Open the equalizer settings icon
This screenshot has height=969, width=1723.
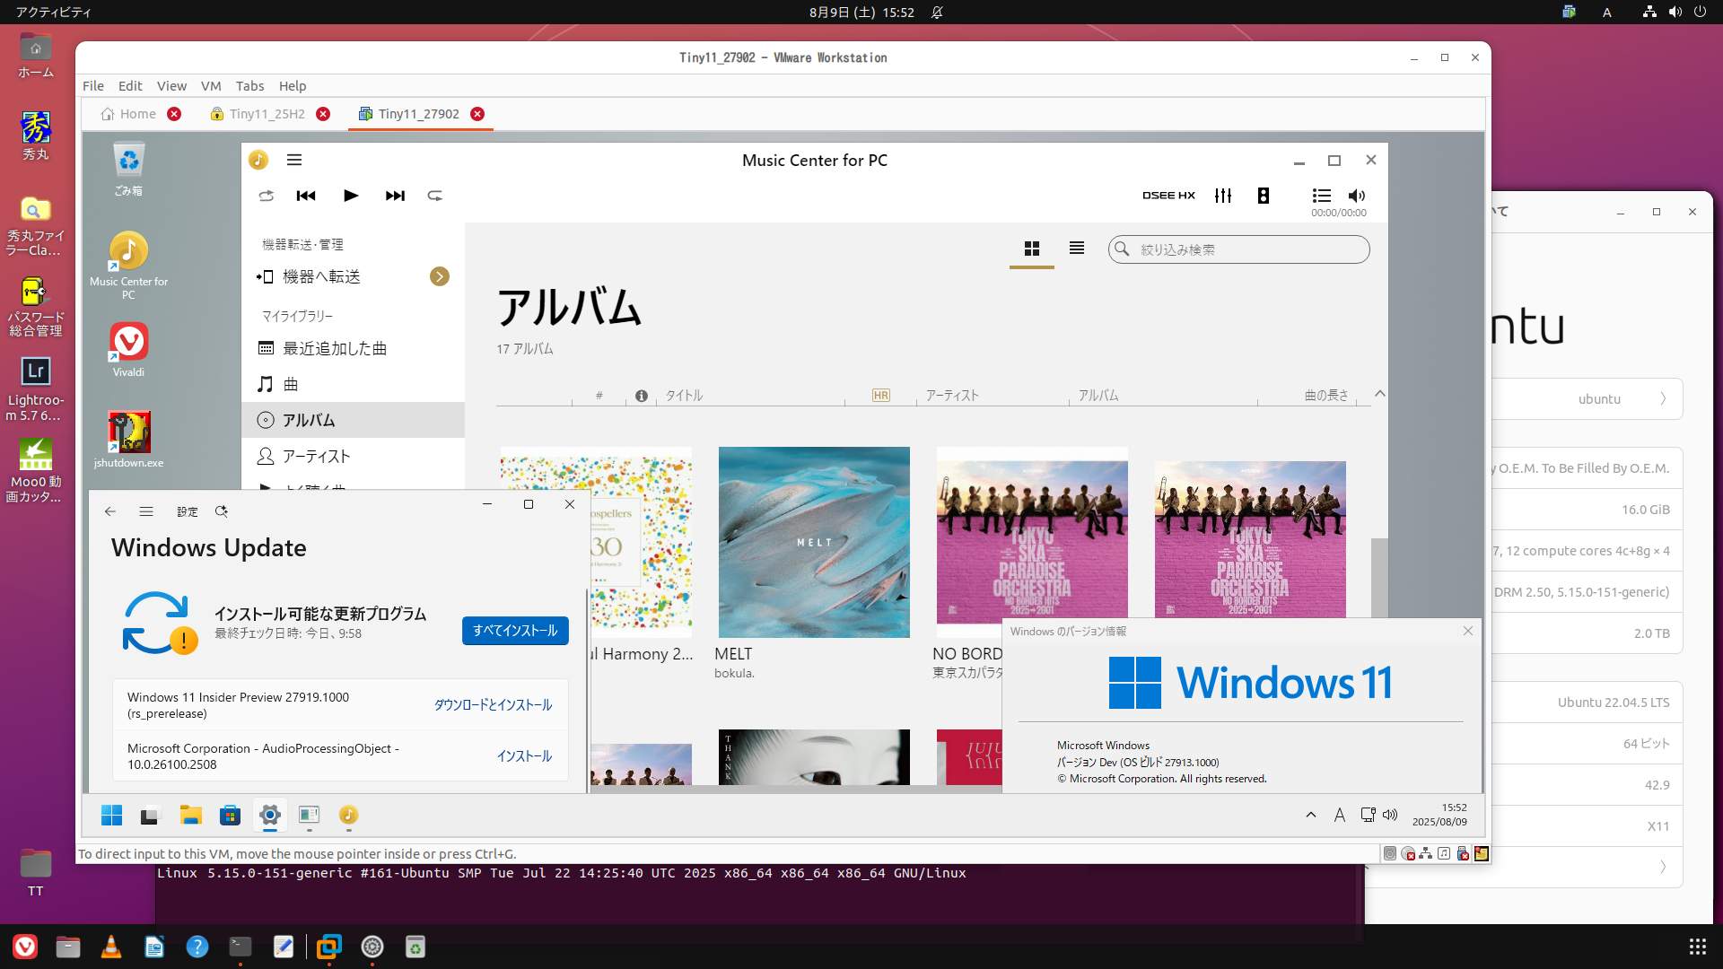[x=1223, y=196]
